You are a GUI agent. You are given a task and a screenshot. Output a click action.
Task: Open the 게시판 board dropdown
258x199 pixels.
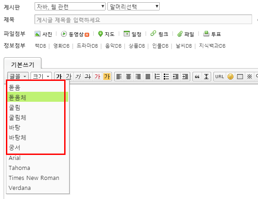tap(70, 6)
